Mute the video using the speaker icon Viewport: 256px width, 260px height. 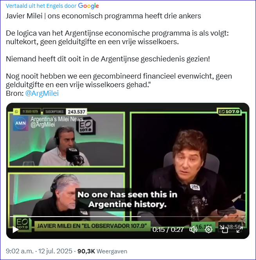[193, 230]
